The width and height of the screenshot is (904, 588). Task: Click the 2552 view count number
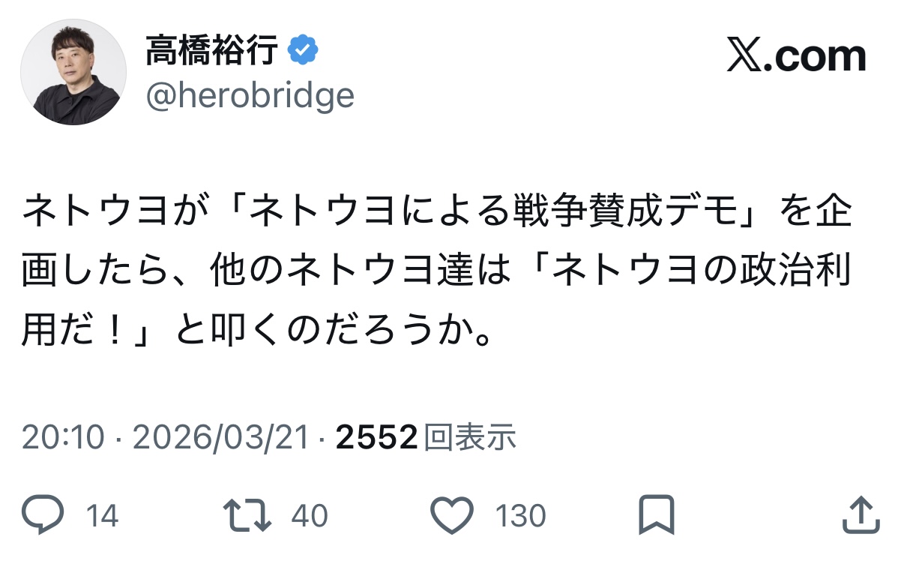[376, 437]
